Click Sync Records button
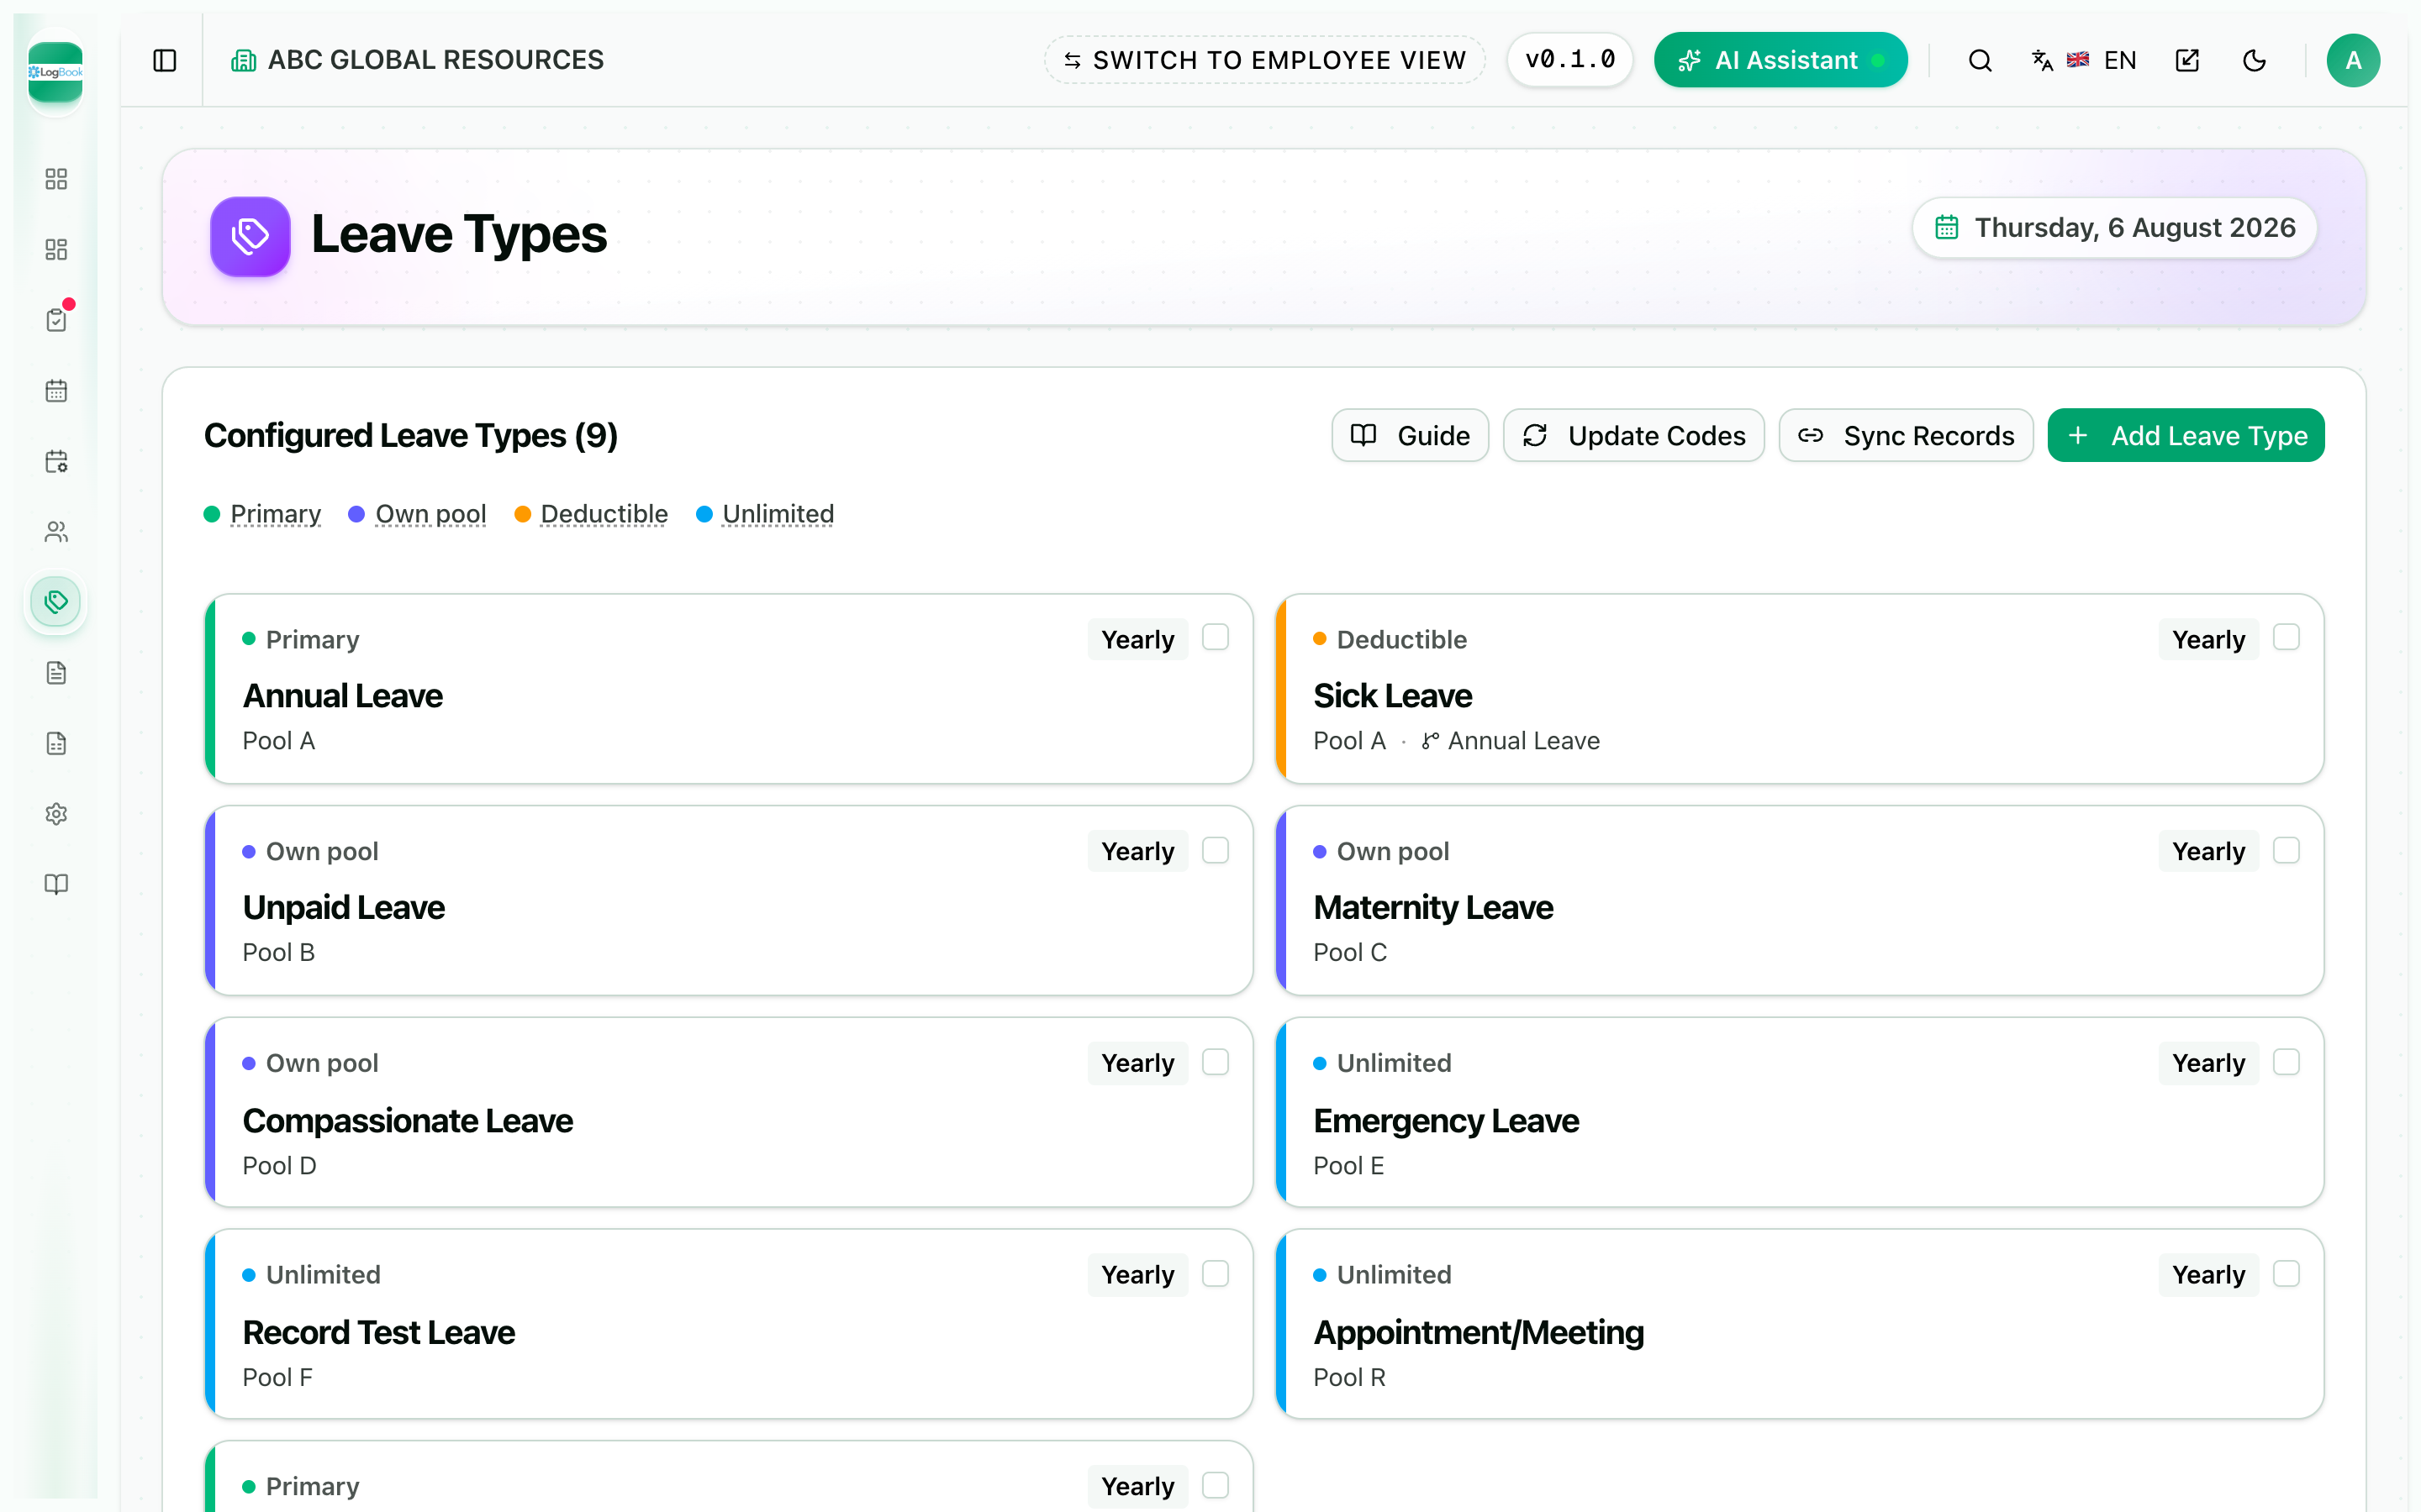2421x1512 pixels. 1906,436
